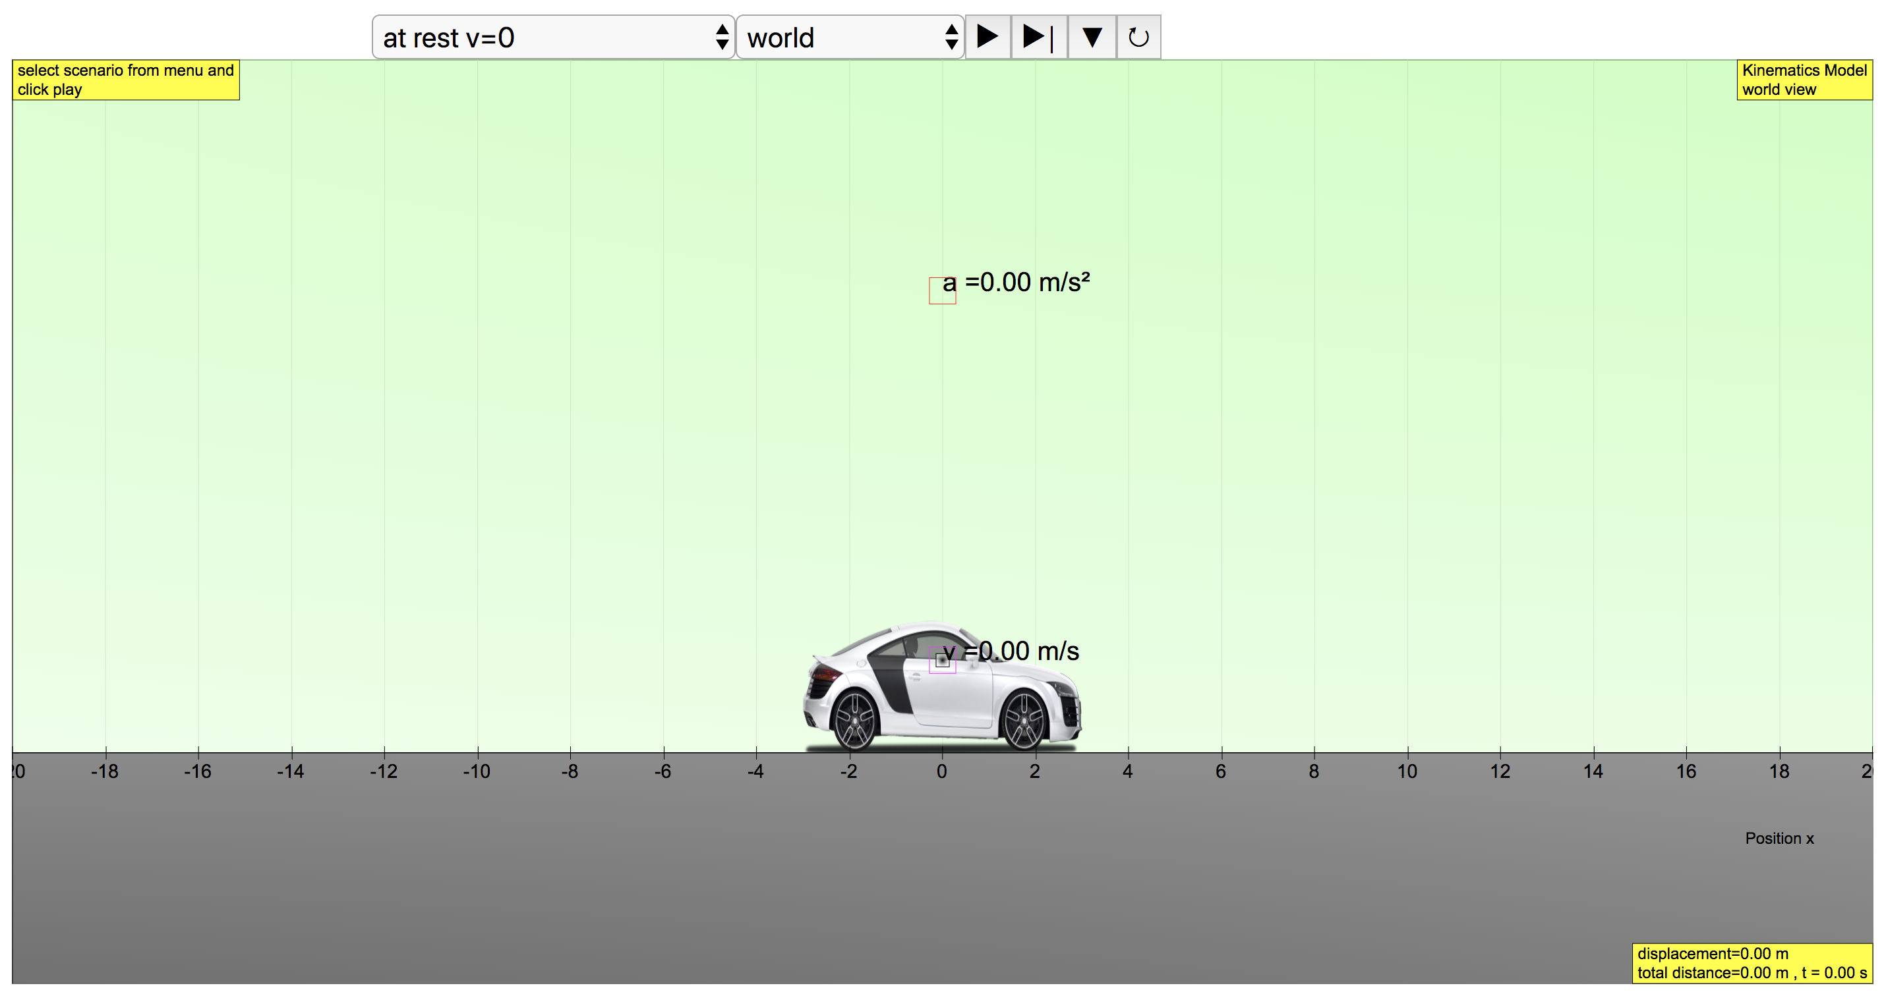Click the red acceleration square handle

tap(942, 291)
